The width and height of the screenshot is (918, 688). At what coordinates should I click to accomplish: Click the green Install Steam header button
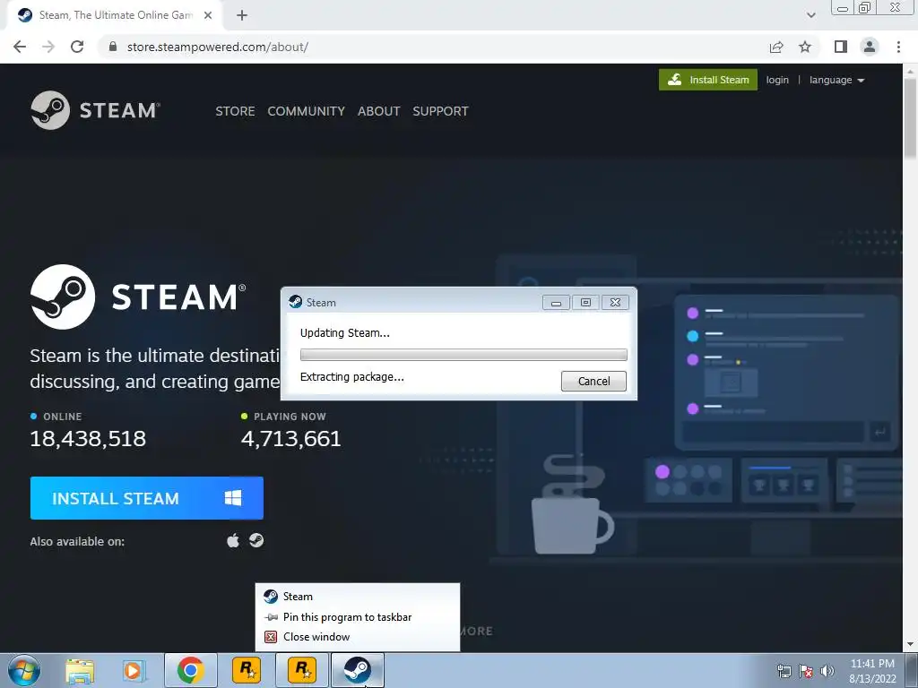[x=708, y=80]
